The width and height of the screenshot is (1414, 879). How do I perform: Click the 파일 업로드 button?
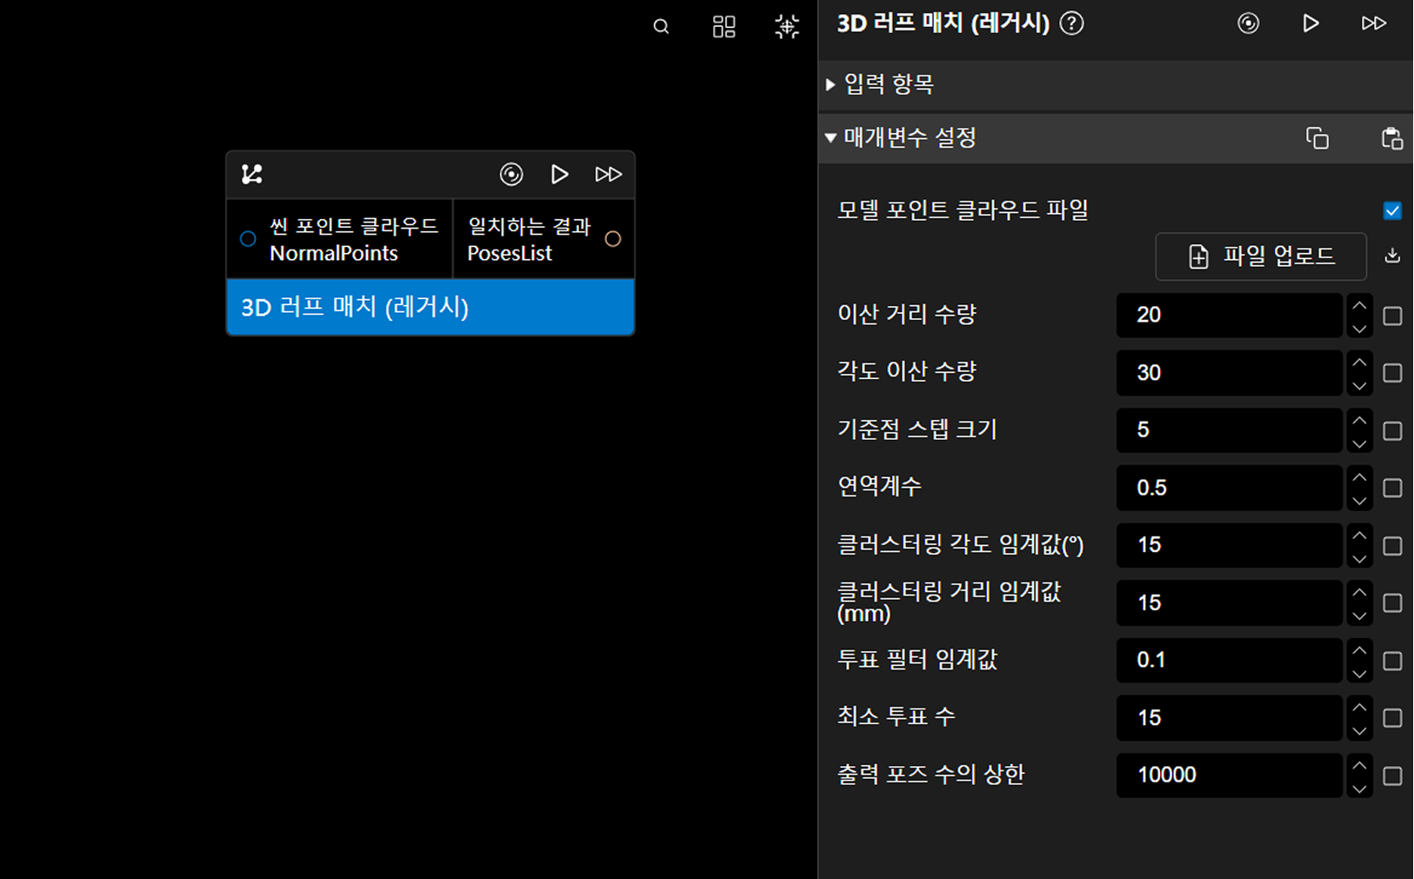click(1260, 256)
